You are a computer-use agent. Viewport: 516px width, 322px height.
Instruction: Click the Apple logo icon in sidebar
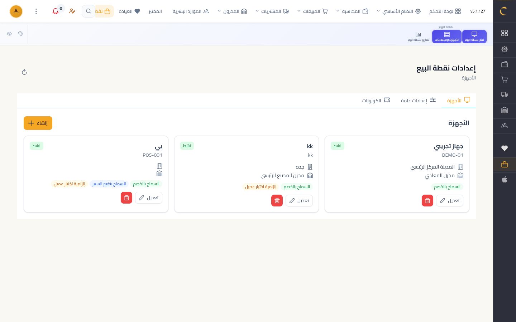[x=505, y=180]
